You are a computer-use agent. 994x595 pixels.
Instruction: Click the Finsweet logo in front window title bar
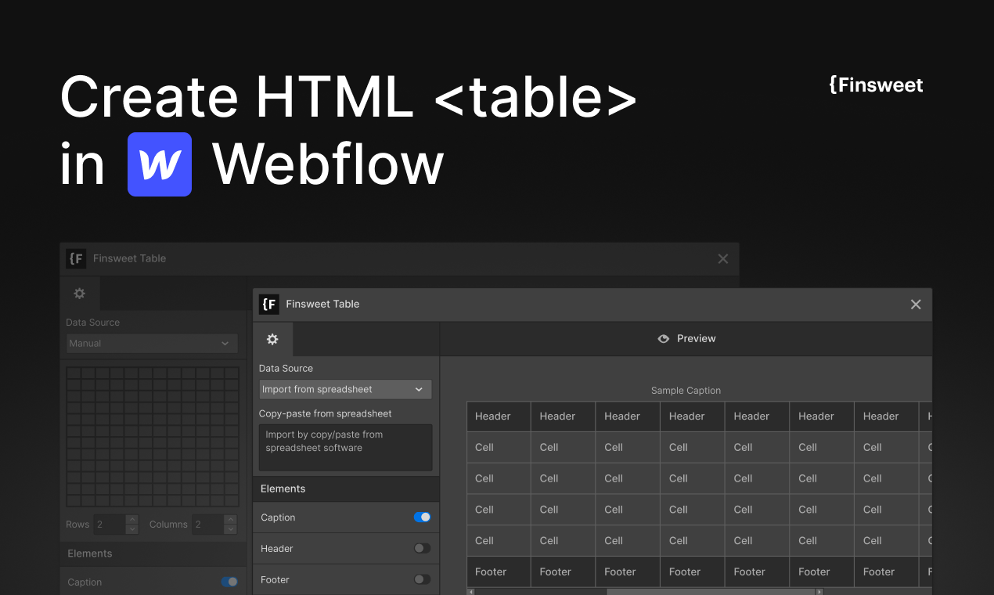[268, 304]
